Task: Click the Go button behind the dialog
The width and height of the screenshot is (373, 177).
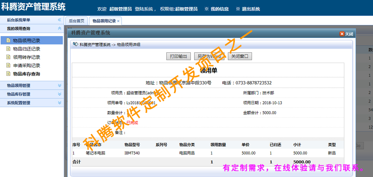Action: tap(359, 145)
